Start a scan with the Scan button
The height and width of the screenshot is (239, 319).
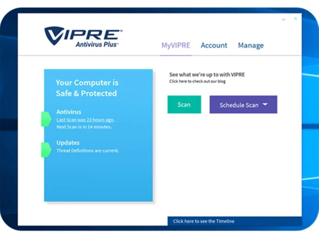[184, 105]
